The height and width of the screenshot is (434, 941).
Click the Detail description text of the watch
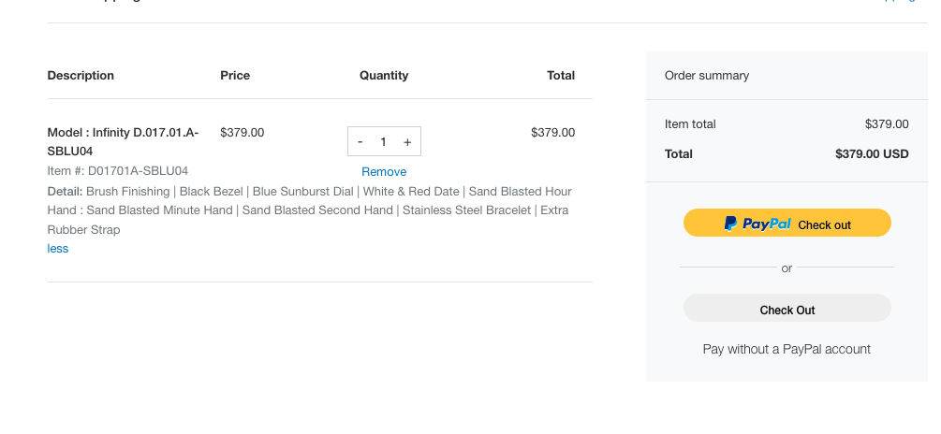[309, 210]
